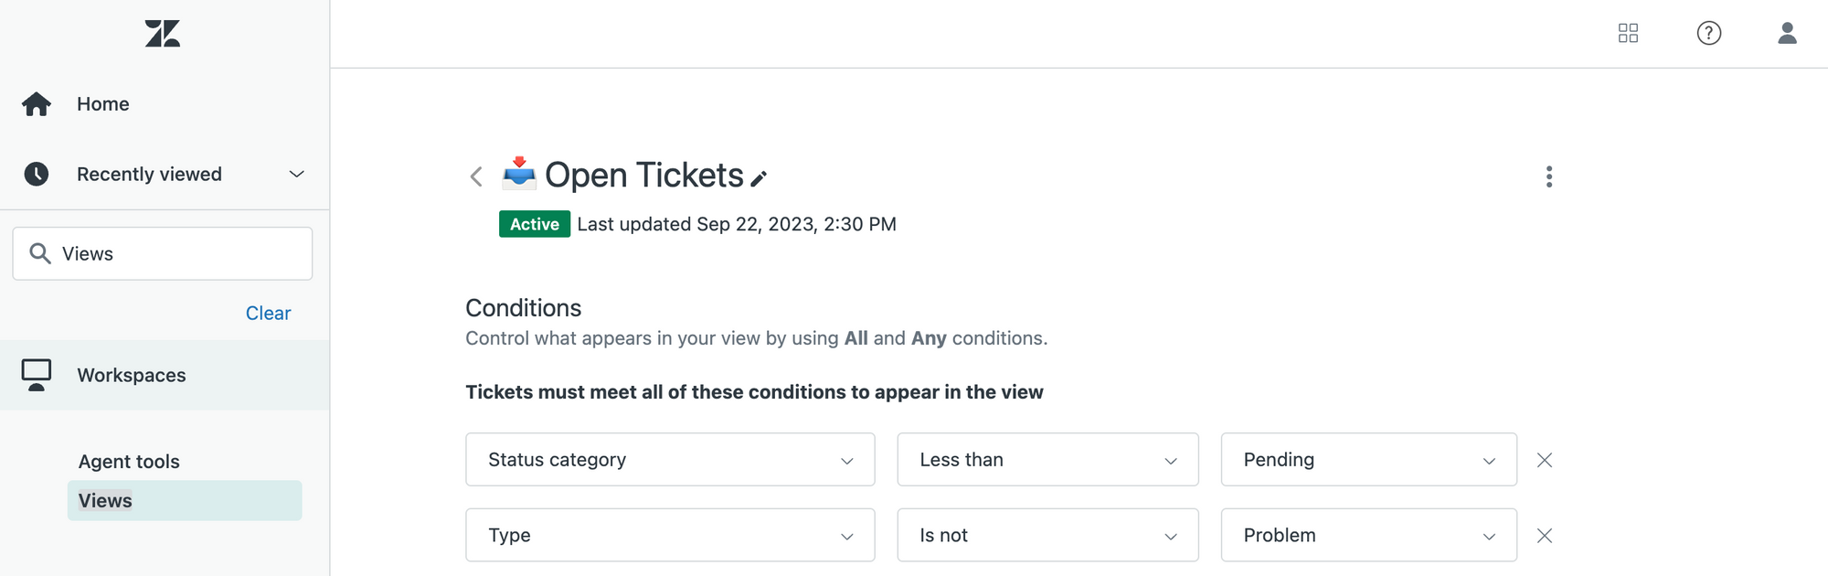
Task: Click the pencil icon to rename view
Action: coord(759,178)
